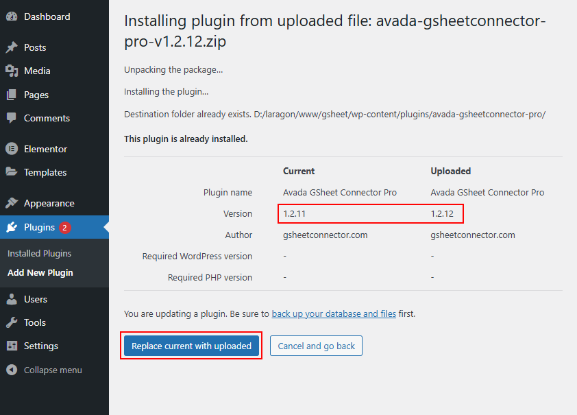Open the Plugins menu item
The image size is (577, 415).
39,227
